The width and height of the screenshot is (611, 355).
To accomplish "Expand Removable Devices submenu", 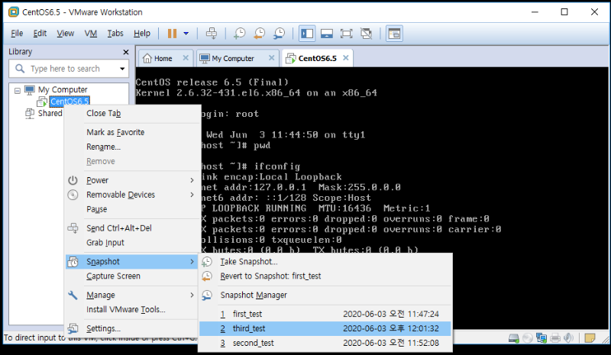I will [x=132, y=195].
